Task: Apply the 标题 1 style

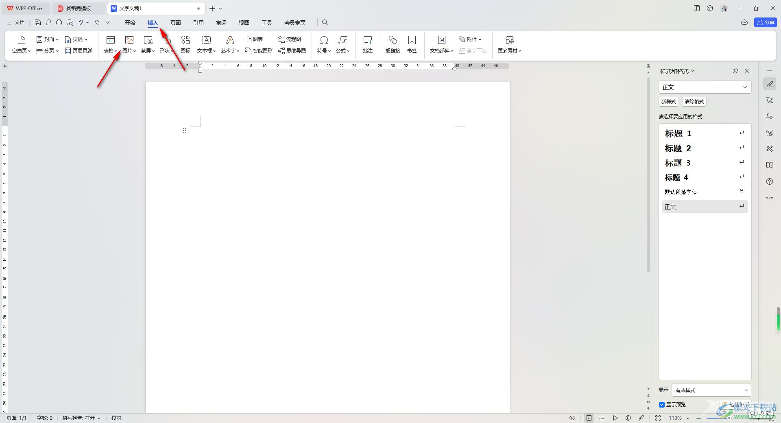Action: tap(705, 133)
